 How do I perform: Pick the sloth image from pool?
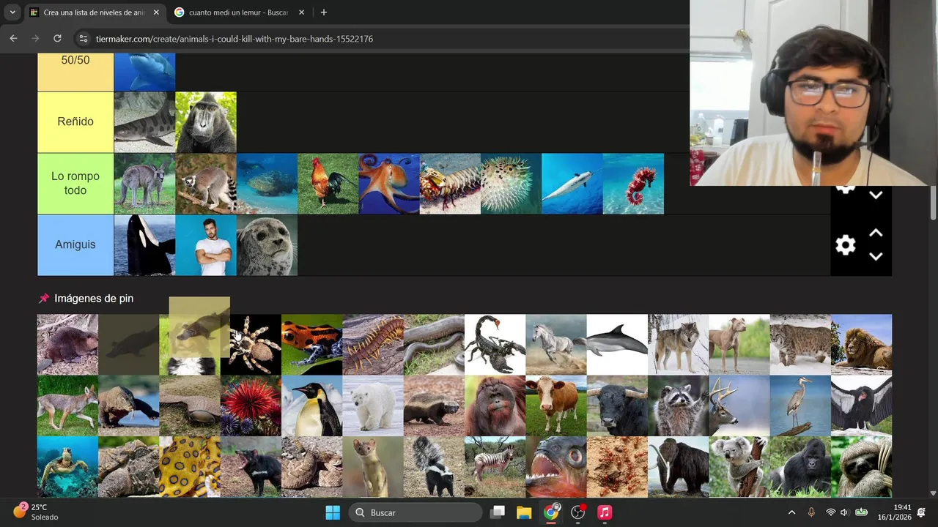click(x=861, y=467)
